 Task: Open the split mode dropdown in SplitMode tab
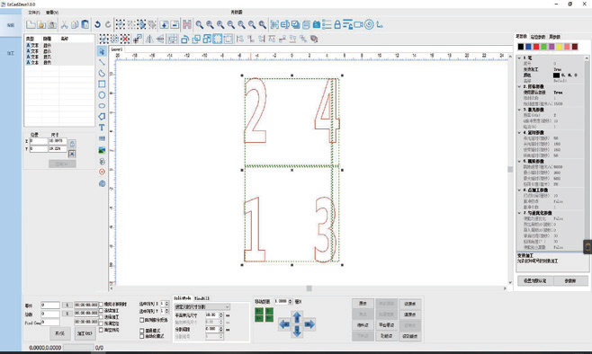click(x=202, y=307)
